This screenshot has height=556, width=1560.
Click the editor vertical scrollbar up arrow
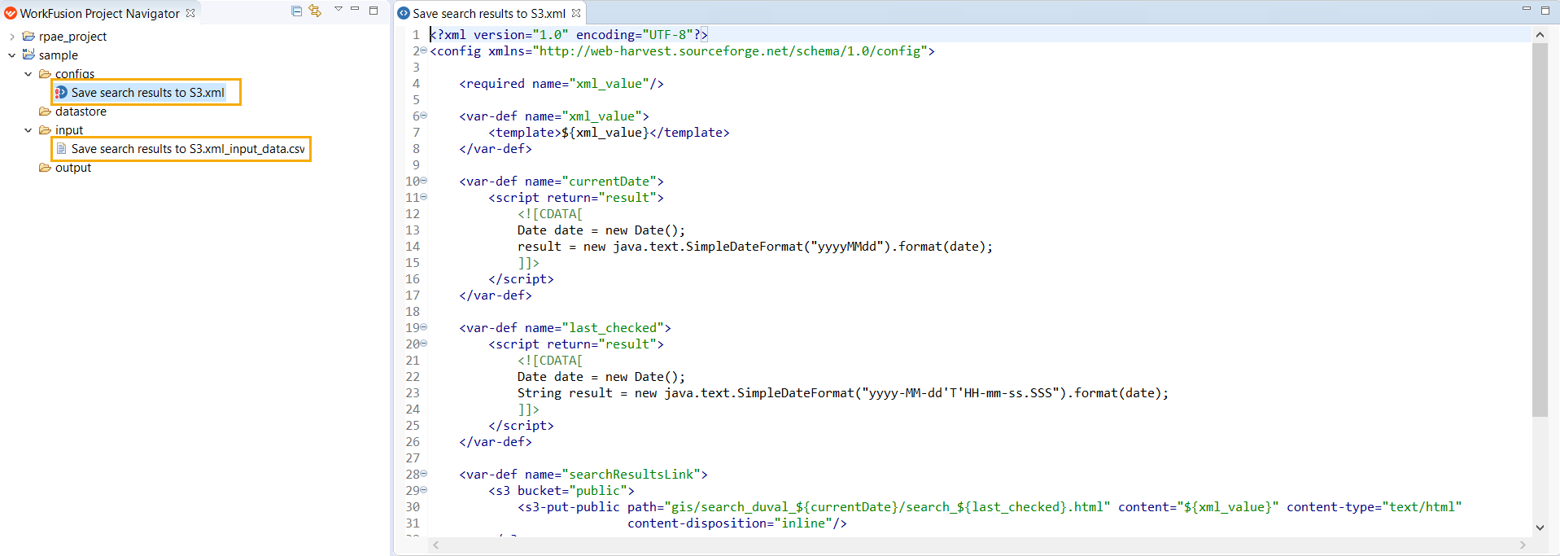coord(1540,35)
